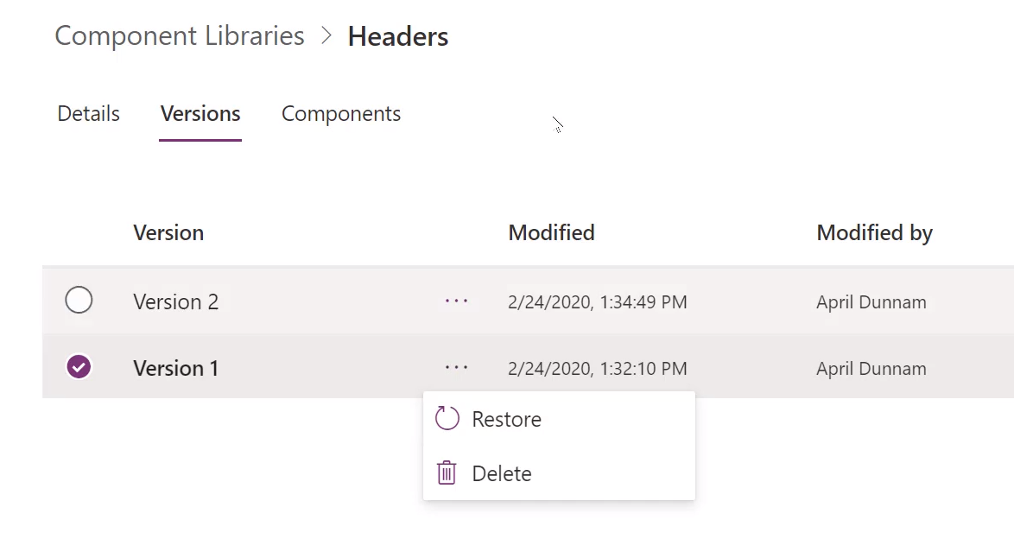Viewport: 1014px width, 539px height.
Task: Sort by the Version column header
Action: [x=168, y=232]
